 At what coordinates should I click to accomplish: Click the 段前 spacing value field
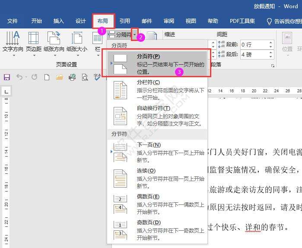point(254,44)
